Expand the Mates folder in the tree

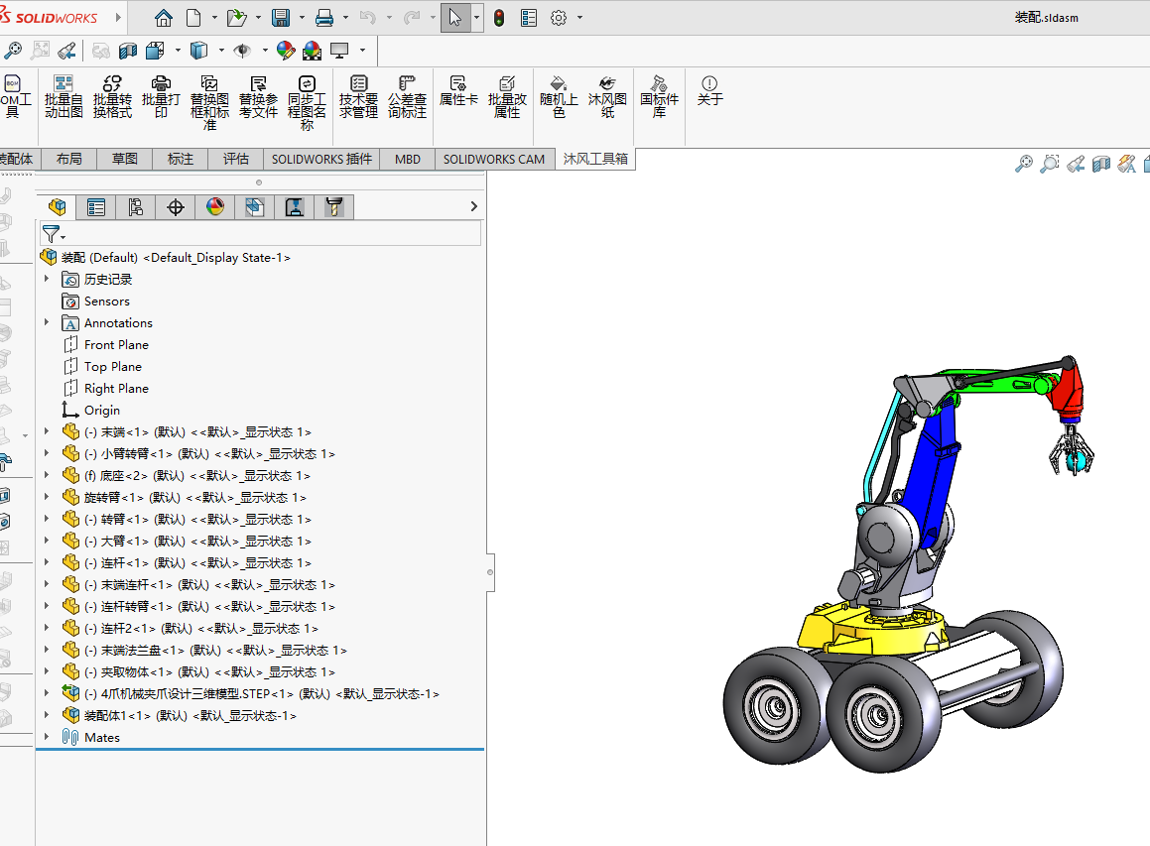click(x=47, y=738)
